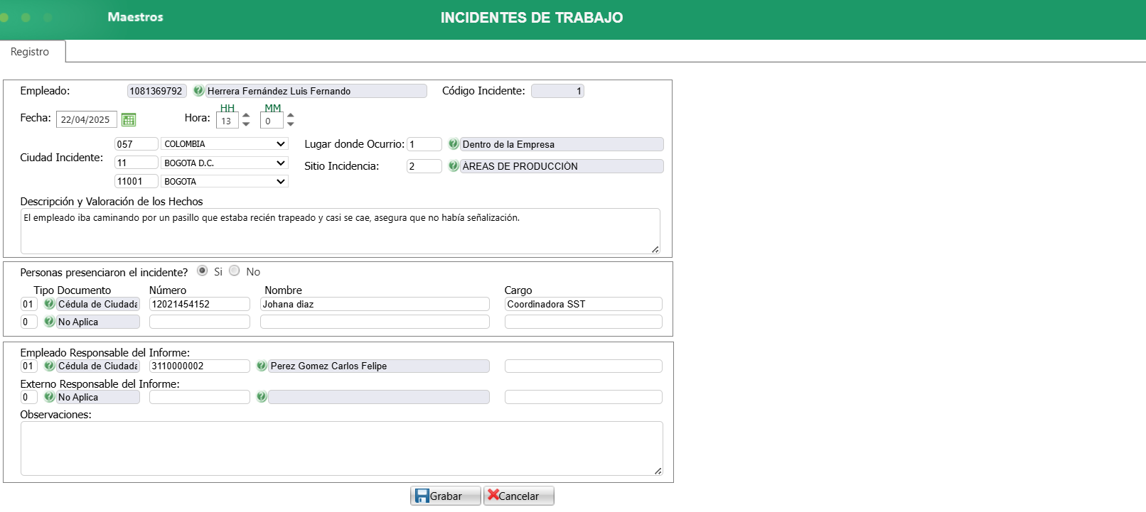The width and height of the screenshot is (1146, 512).
Task: Click the responsible employee doc code 01 field
Action: coord(28,366)
